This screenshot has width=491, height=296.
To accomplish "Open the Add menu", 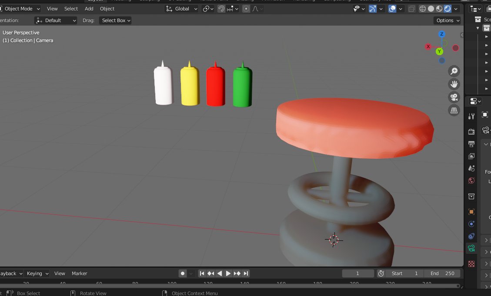I will (89, 9).
